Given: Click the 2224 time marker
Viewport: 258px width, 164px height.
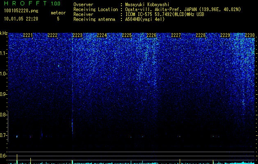Looking at the screenshot, I should tap(102, 35).
